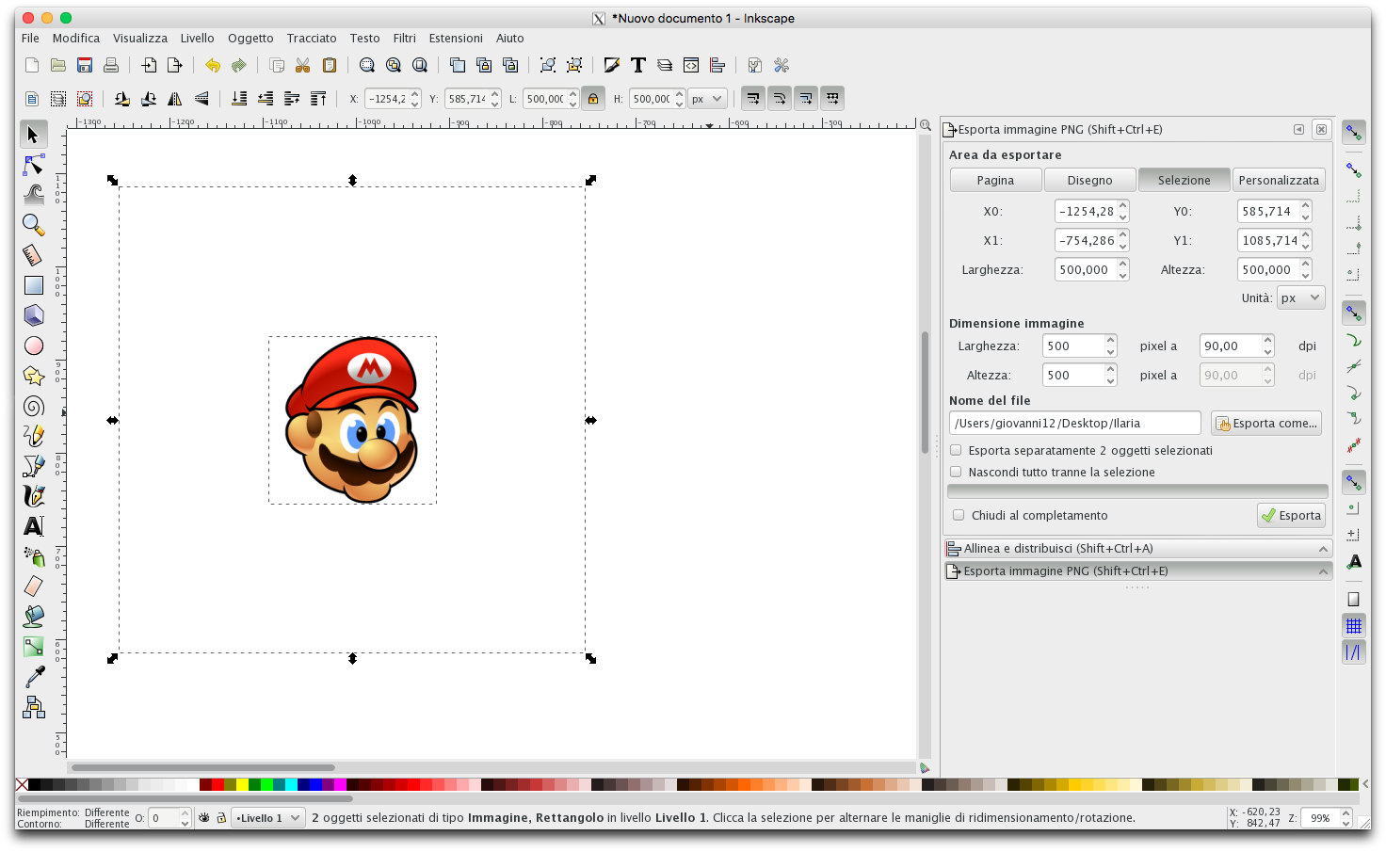
Task: Click the dpi 90,00 stepper arrows
Action: point(1268,346)
